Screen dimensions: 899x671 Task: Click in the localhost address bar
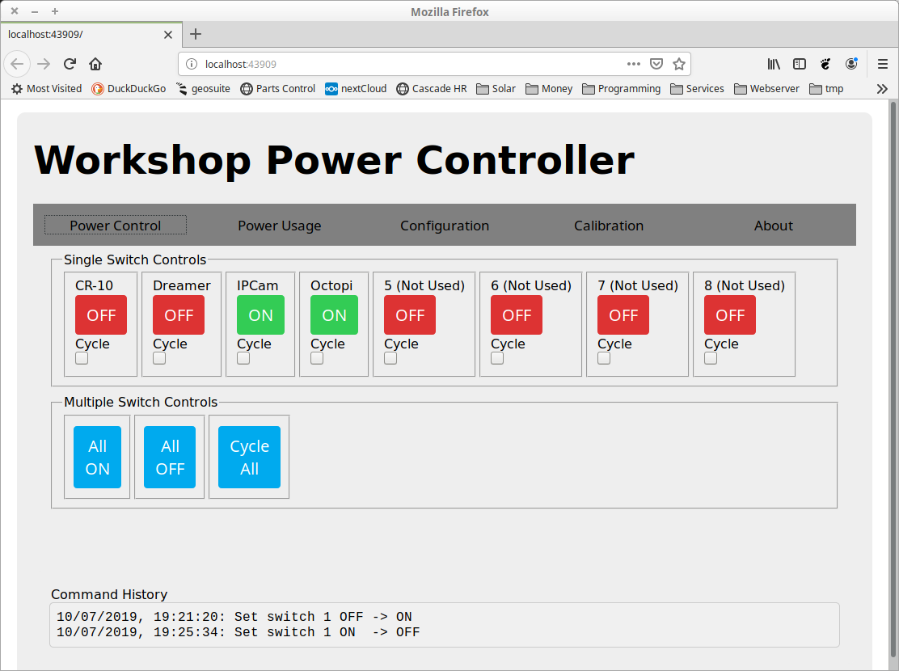click(x=404, y=64)
